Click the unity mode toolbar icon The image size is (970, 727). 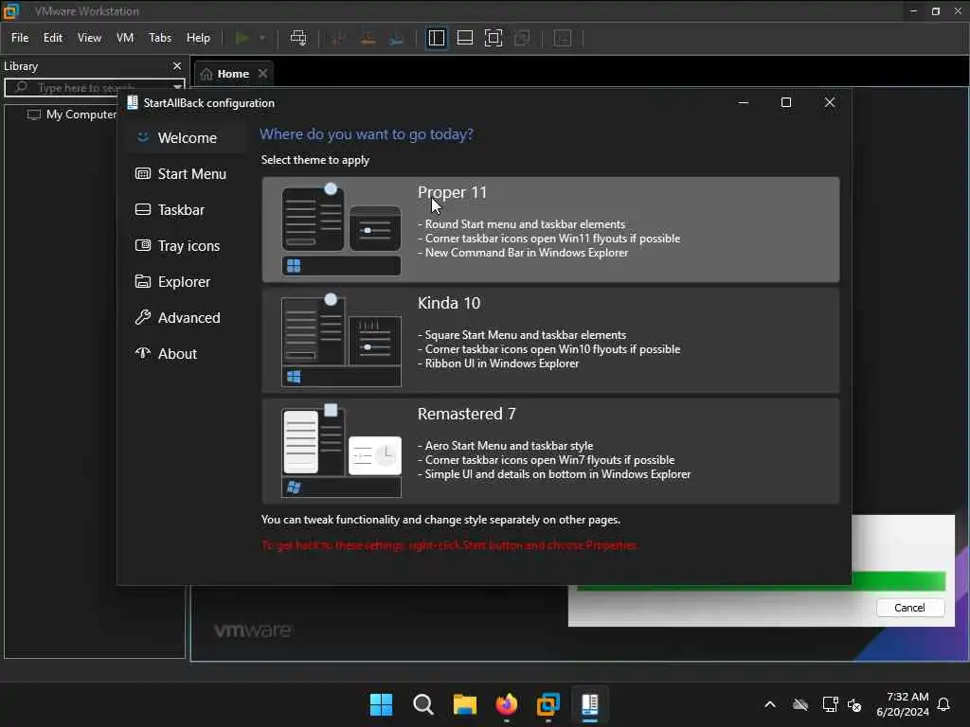pos(522,38)
